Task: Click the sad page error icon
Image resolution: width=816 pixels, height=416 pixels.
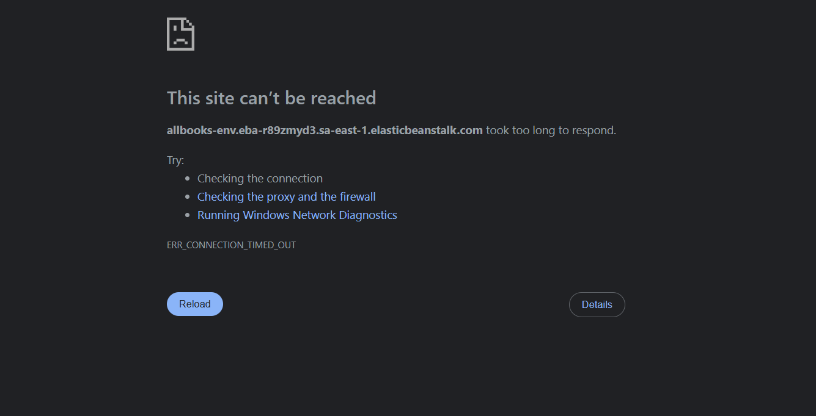Action: [180, 34]
